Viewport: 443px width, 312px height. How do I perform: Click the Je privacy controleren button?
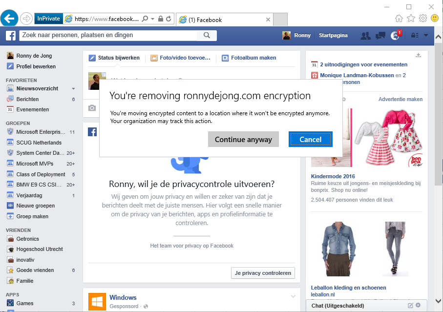click(263, 273)
